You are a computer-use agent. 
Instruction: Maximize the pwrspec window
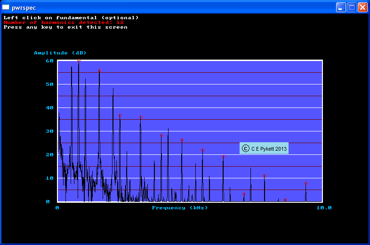[352, 8]
